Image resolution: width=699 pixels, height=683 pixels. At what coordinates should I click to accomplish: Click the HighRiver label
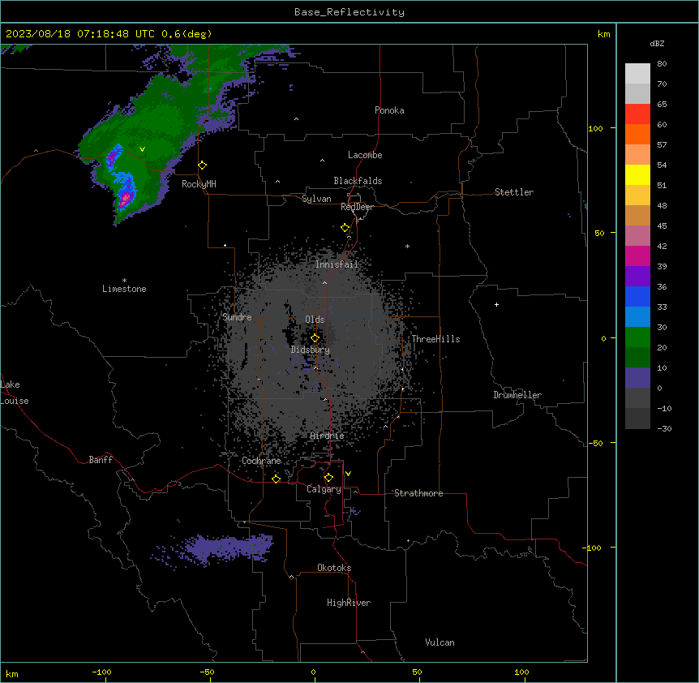349,603
